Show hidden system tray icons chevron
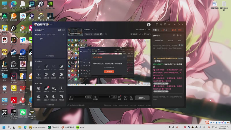 [165, 127]
